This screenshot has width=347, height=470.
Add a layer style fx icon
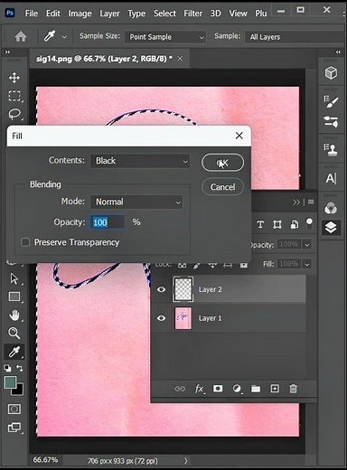200,389
